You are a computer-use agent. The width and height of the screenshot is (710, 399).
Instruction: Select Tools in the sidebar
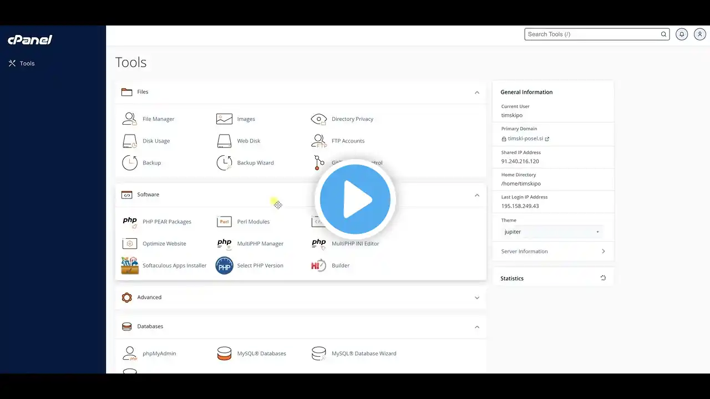click(22, 63)
